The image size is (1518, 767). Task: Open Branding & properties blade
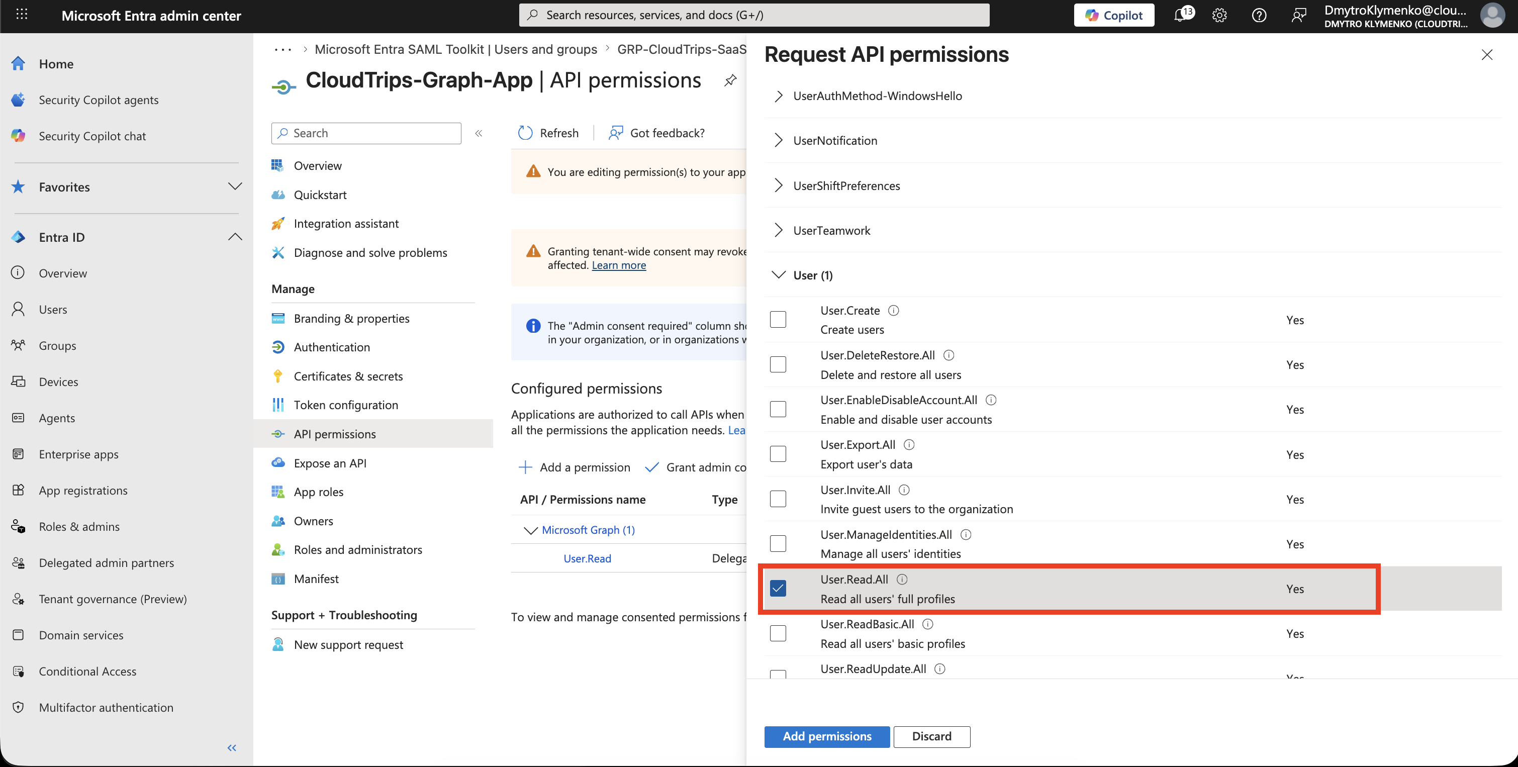click(351, 318)
